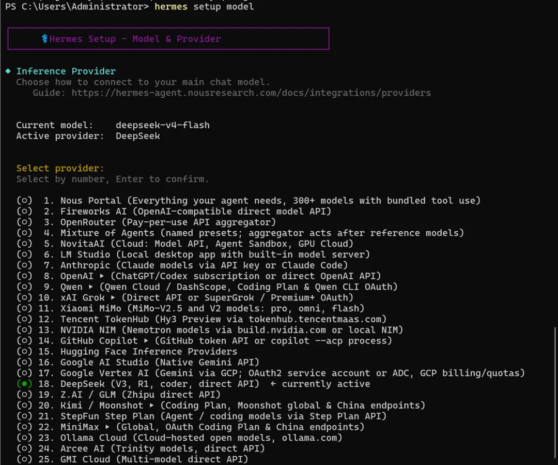Select the Anthropic radio option
The height and width of the screenshot is (465, 558).
coord(24,265)
